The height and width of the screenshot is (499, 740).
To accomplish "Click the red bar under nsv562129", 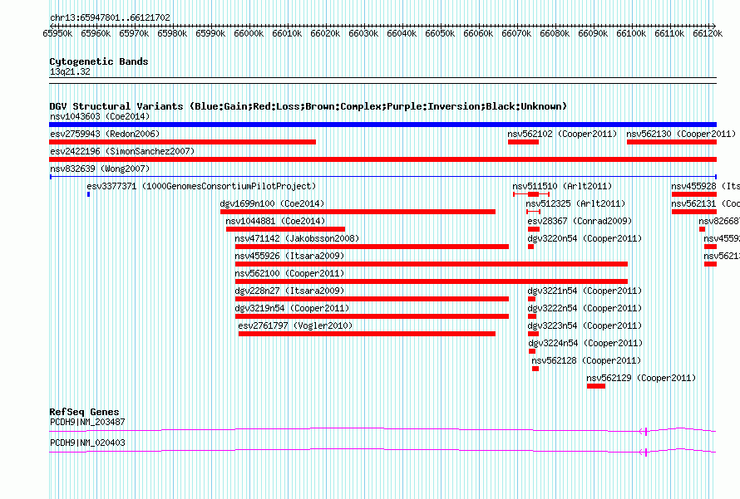I will (x=596, y=386).
